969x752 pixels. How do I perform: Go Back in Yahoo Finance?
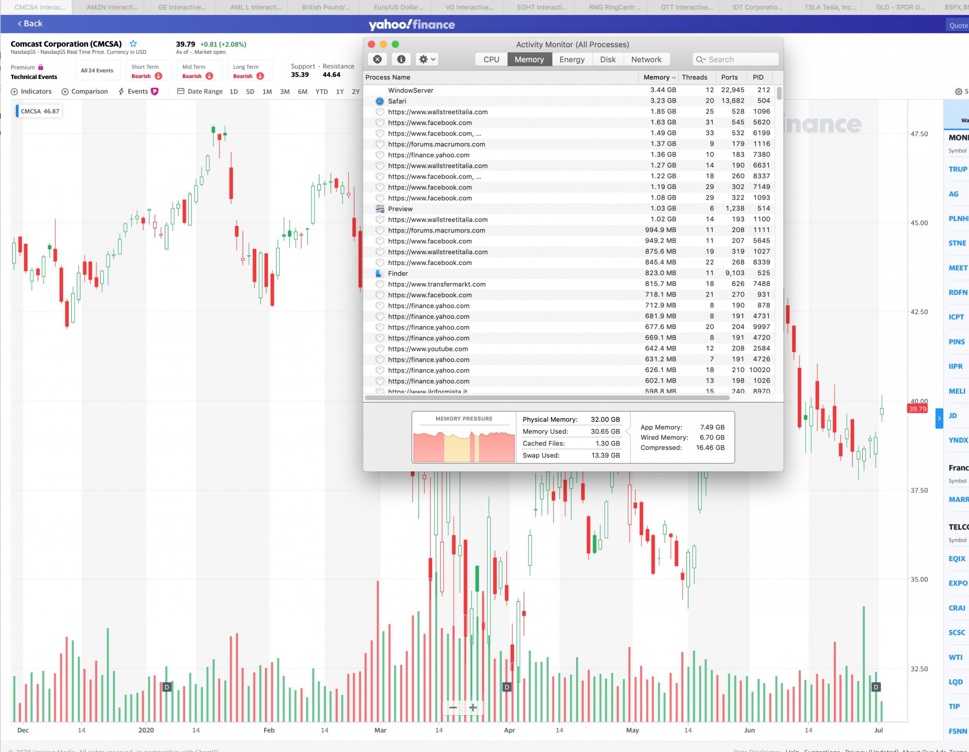[30, 23]
